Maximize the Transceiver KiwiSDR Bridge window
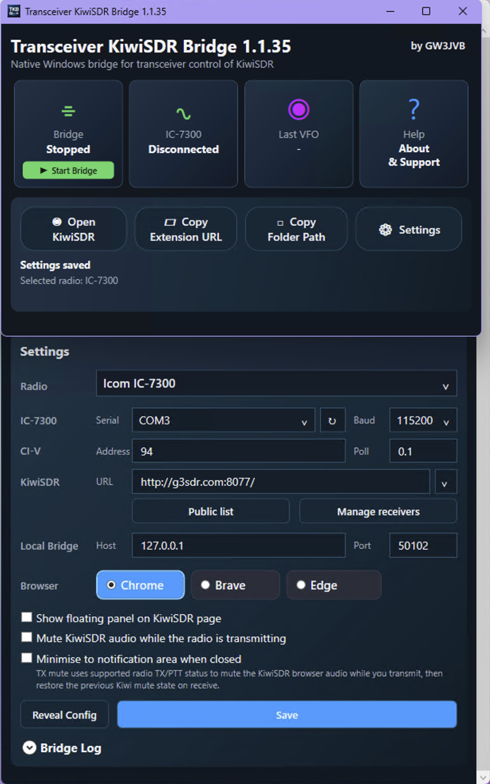The height and width of the screenshot is (784, 490). pyautogui.click(x=426, y=11)
